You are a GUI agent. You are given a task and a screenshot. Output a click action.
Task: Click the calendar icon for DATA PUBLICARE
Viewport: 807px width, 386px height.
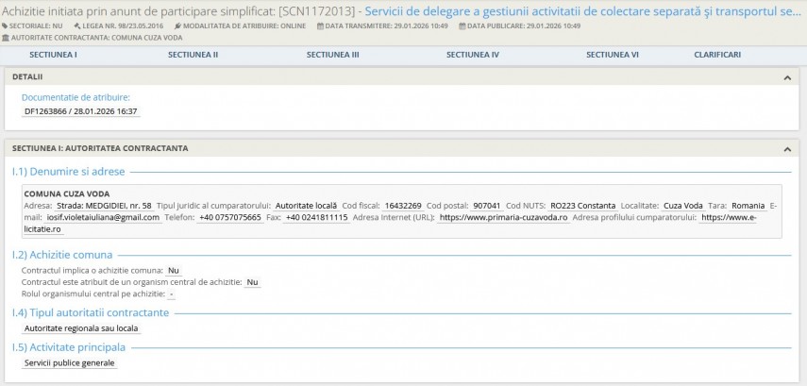point(462,25)
